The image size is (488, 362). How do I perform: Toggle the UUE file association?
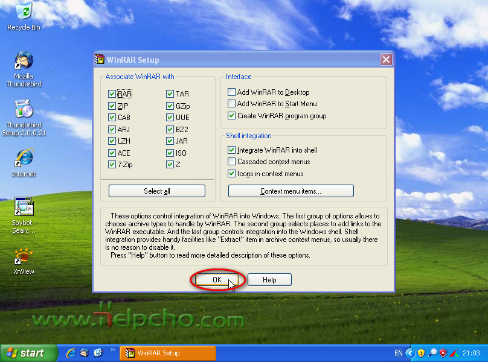[x=170, y=117]
